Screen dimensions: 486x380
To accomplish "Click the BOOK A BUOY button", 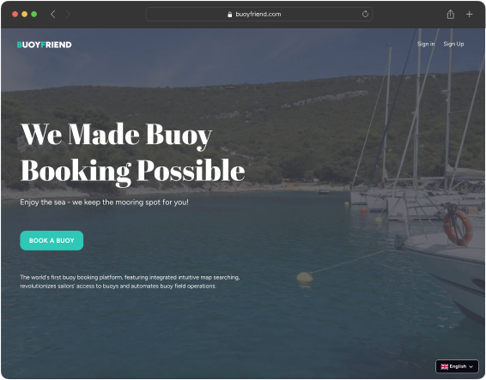I will (52, 240).
